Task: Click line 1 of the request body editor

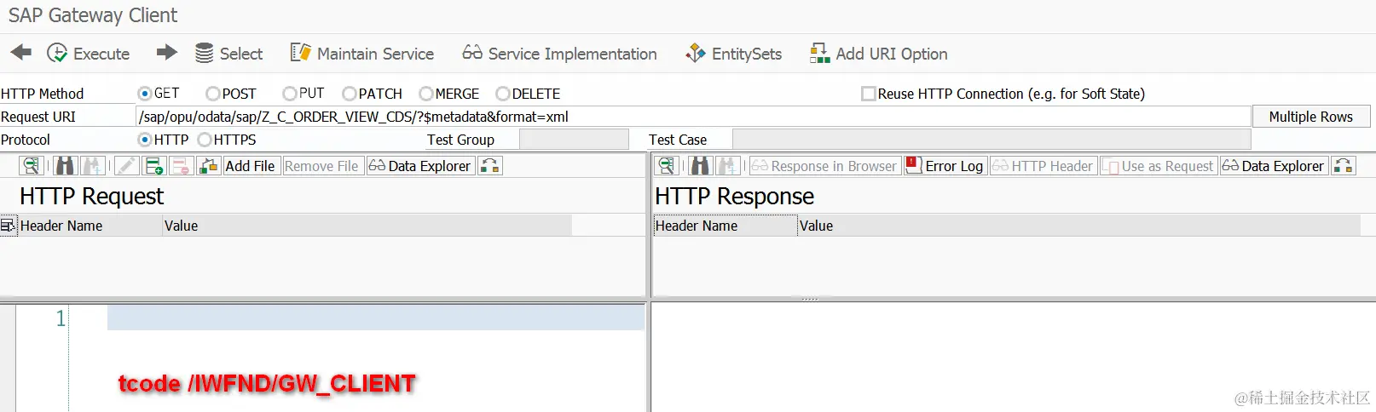Action: point(375,318)
